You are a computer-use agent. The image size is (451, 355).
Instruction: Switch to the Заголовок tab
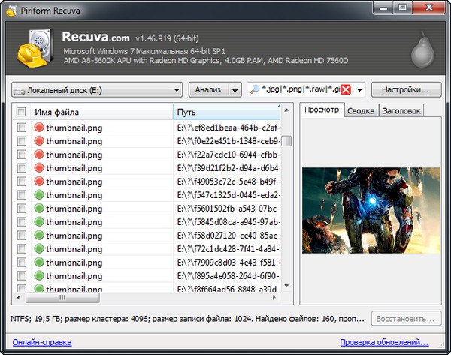click(401, 111)
